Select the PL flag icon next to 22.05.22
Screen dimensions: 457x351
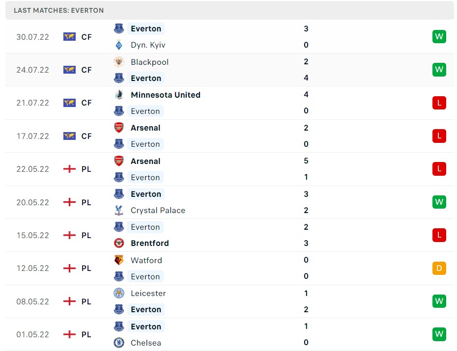[x=69, y=169]
